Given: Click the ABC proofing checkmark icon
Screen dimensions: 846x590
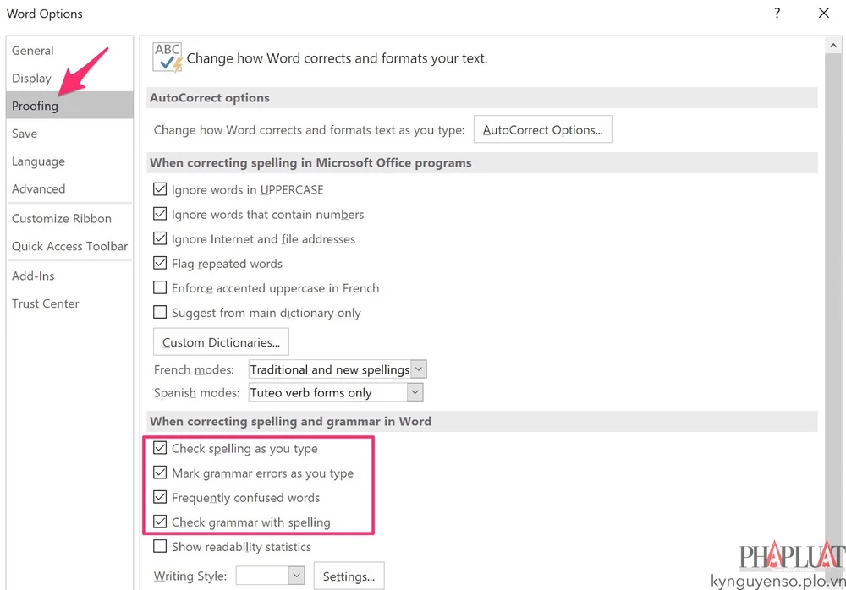Looking at the screenshot, I should (x=168, y=57).
